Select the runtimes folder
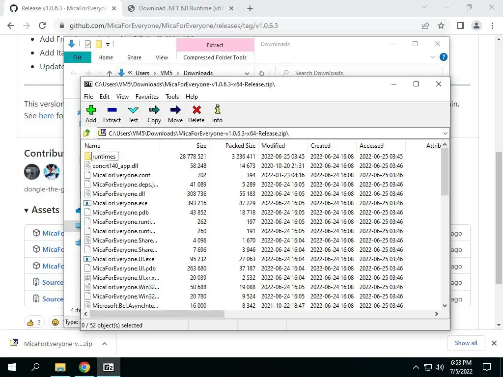Image resolution: width=503 pixels, height=377 pixels. tap(104, 157)
